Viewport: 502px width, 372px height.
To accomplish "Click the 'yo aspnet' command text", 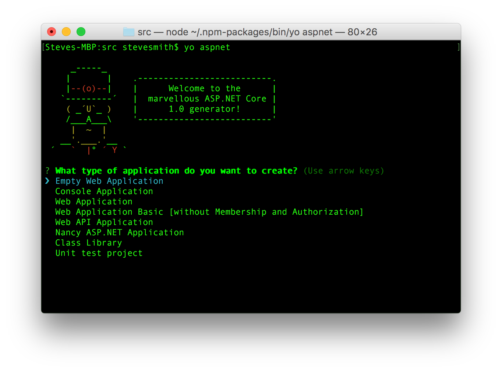I will click(207, 47).
